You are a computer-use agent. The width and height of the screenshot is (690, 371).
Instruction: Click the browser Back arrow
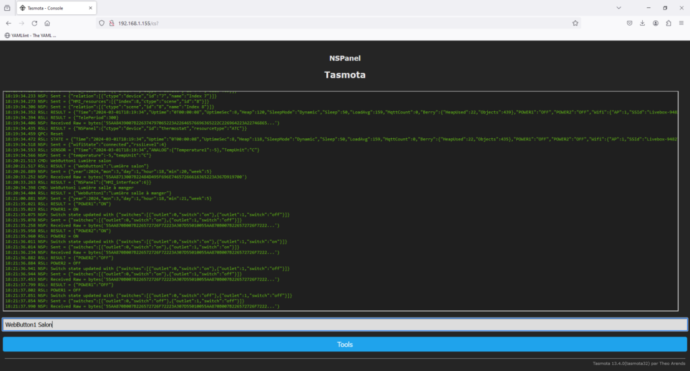pos(9,24)
